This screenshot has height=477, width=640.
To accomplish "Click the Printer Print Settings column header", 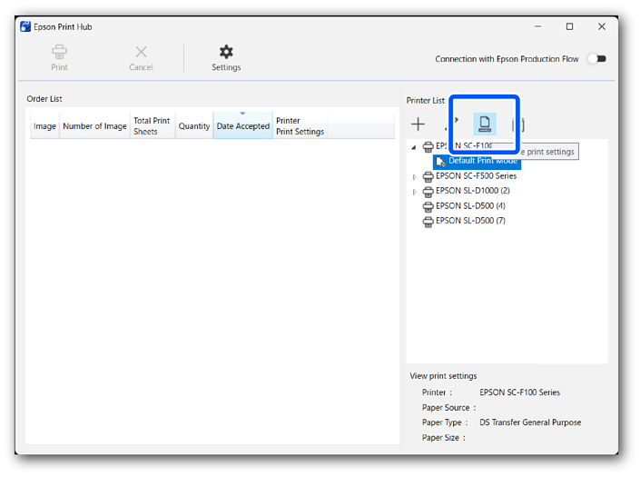I will tap(300, 126).
